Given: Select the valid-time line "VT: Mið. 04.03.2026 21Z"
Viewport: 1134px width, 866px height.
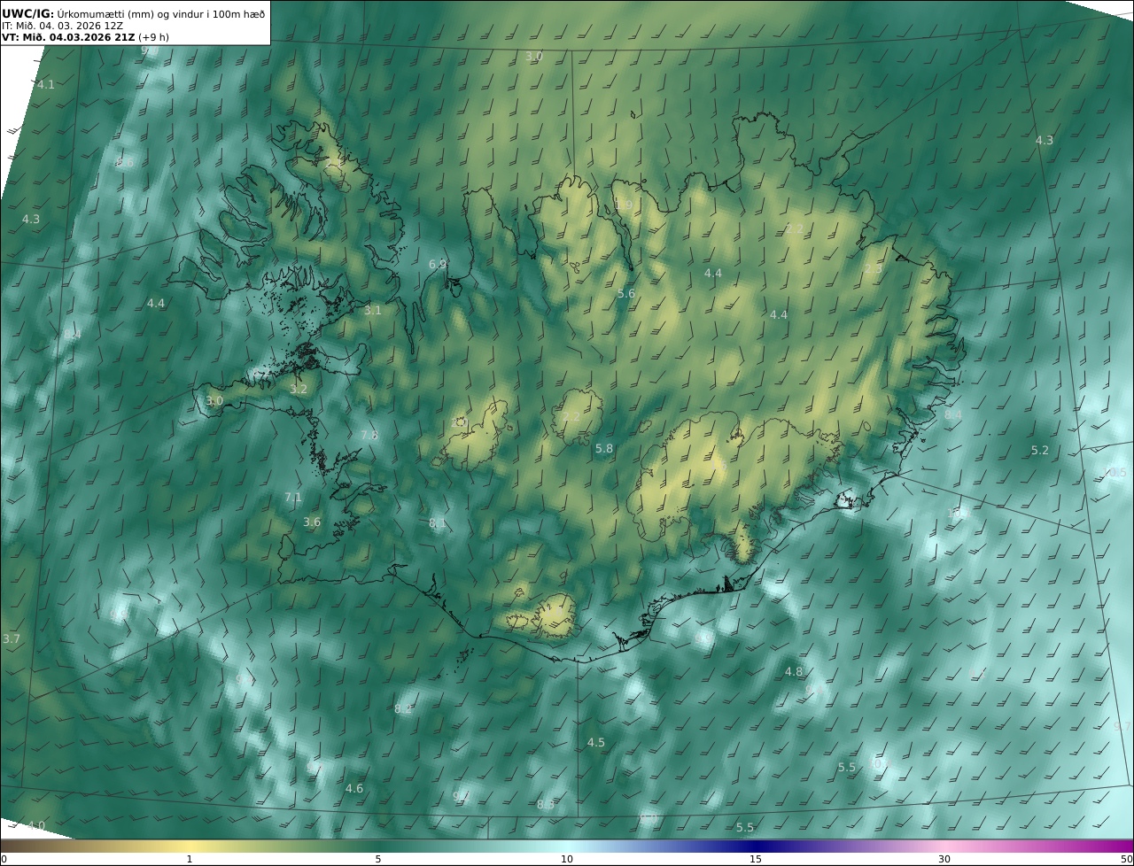Looking at the screenshot, I should (x=68, y=37).
